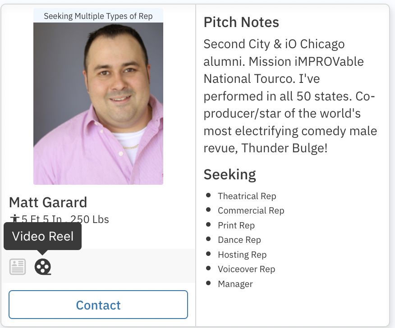Click the 250 Lbs weight text
The height and width of the screenshot is (328, 395).
(90, 219)
